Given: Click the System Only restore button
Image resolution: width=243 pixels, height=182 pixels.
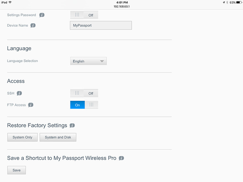Looking at the screenshot, I should point(22,137).
